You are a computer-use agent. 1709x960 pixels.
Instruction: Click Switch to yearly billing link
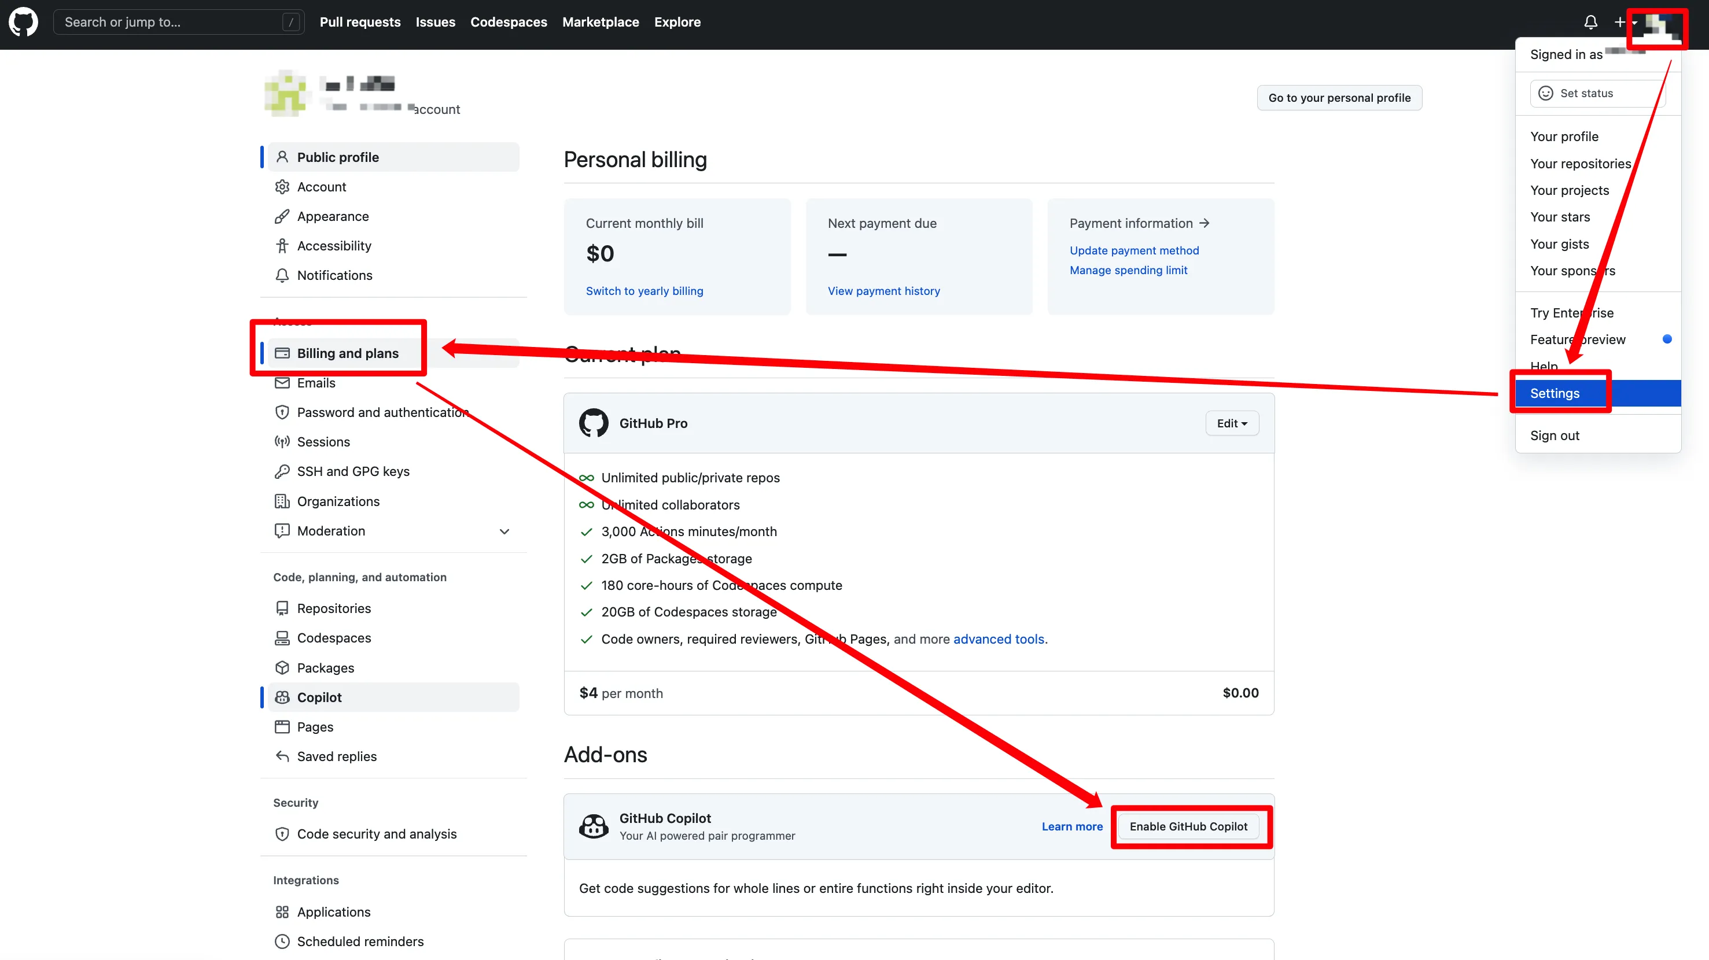(x=643, y=291)
